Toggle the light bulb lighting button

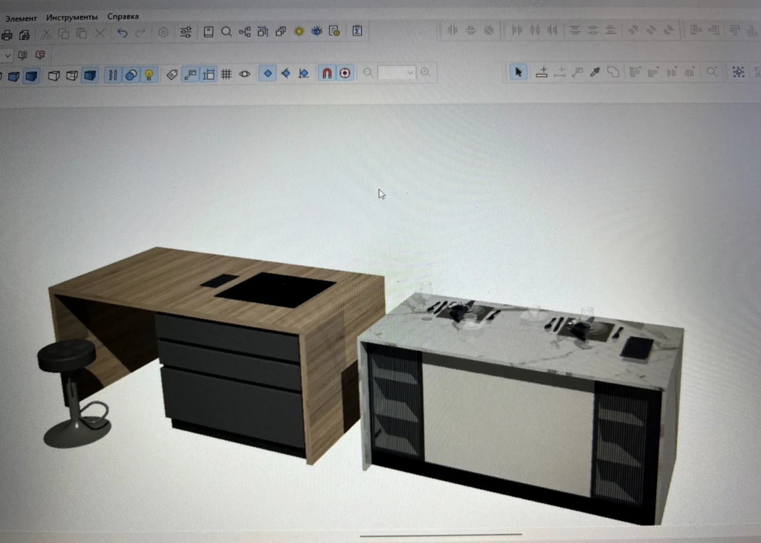[x=149, y=75]
